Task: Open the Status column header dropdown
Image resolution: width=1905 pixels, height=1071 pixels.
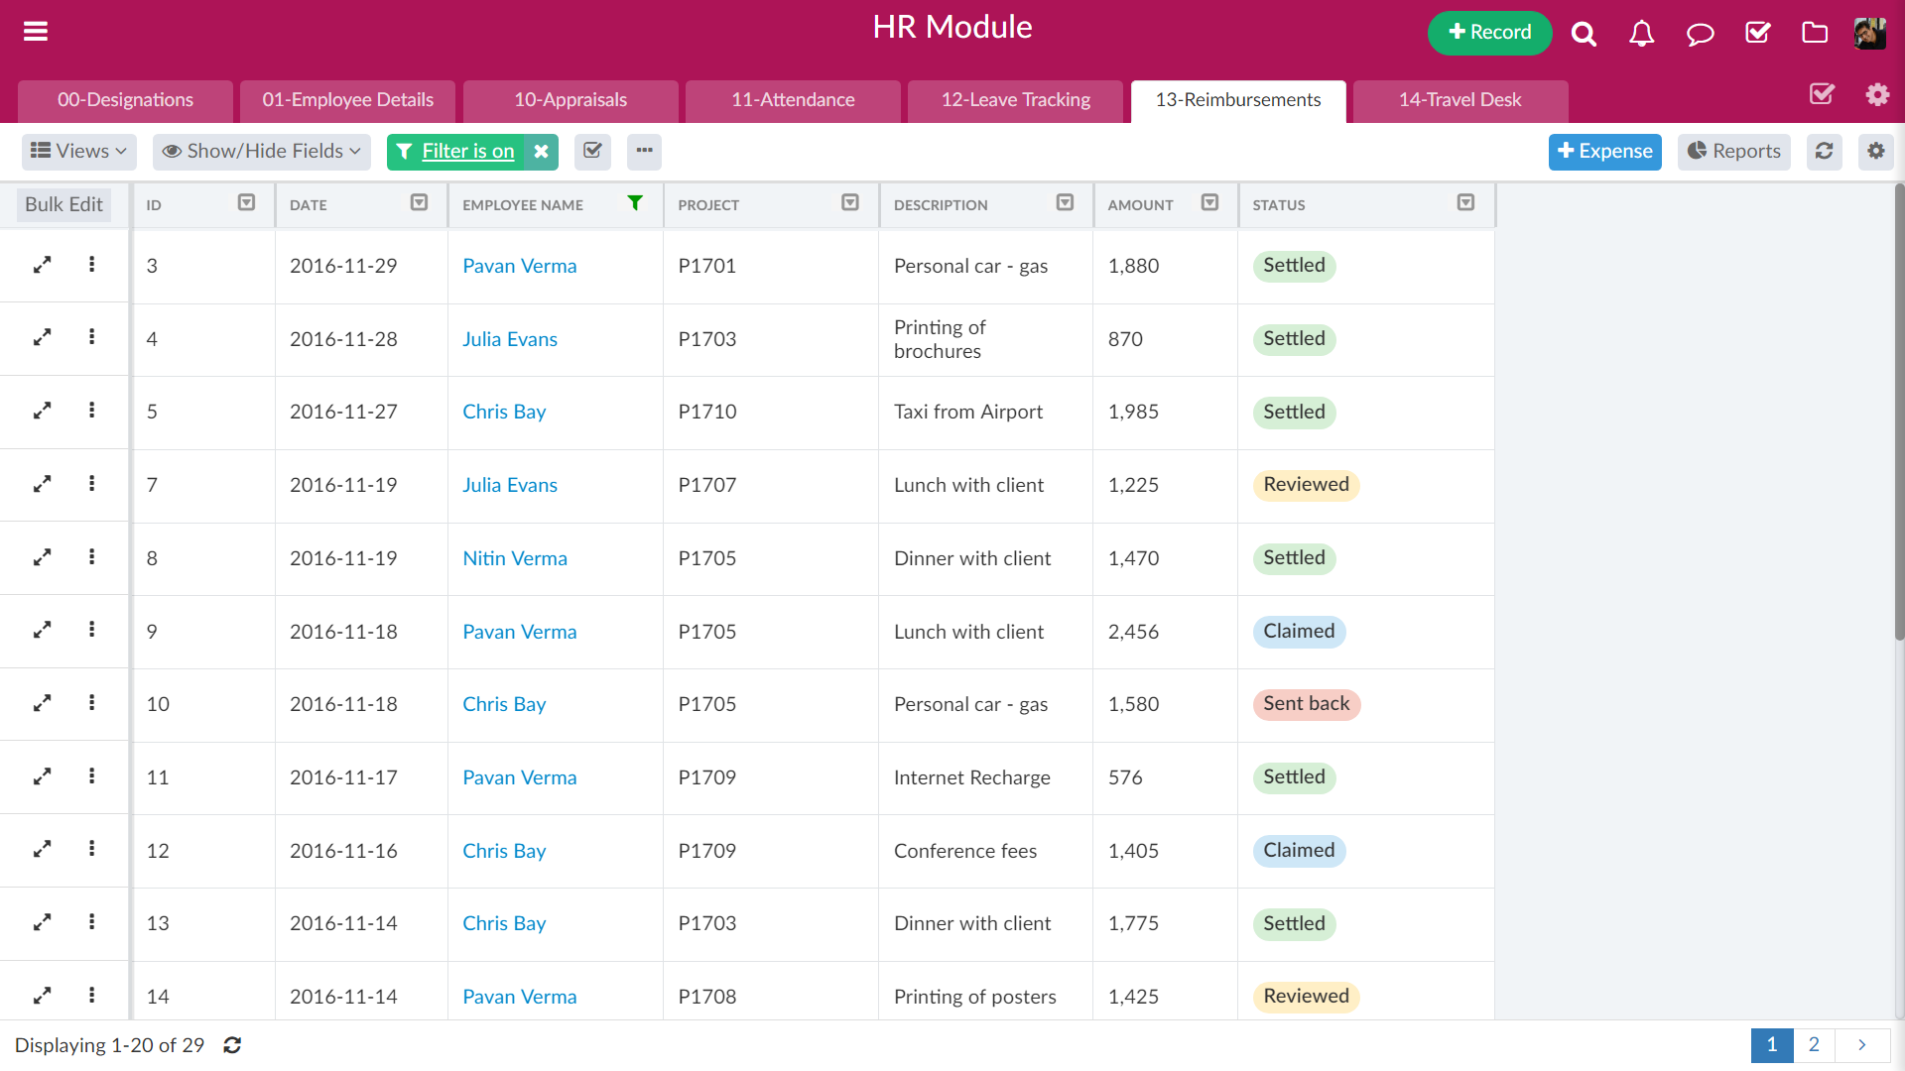Action: click(x=1465, y=203)
